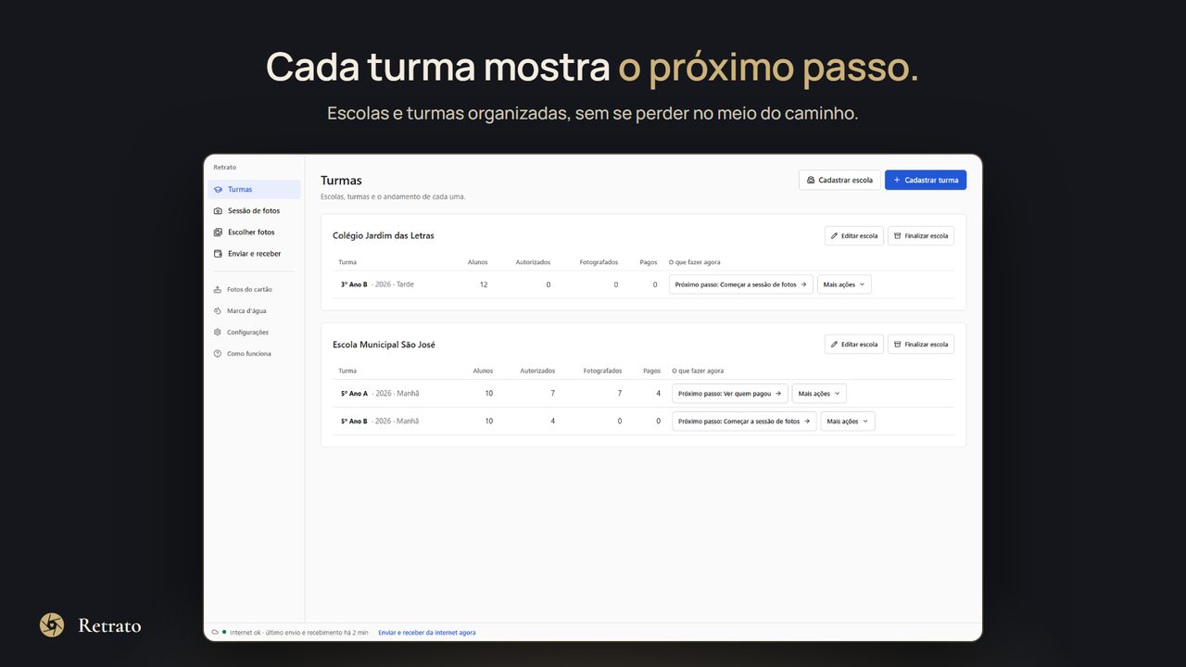1186x667 pixels.
Task: Open the Turmas sidebar item
Action: [254, 189]
